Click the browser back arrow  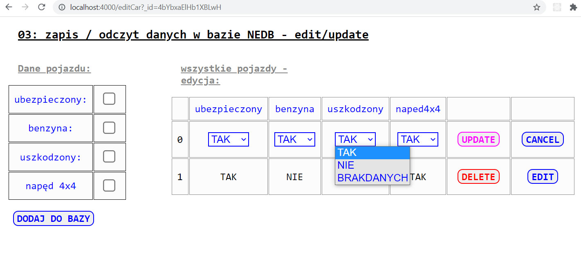click(x=9, y=7)
